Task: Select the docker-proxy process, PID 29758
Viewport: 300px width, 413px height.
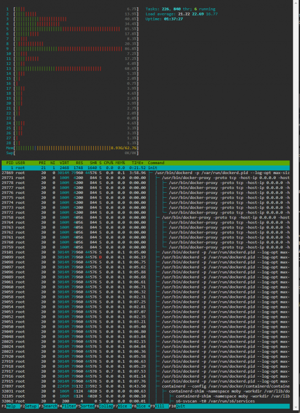Action: point(146,218)
